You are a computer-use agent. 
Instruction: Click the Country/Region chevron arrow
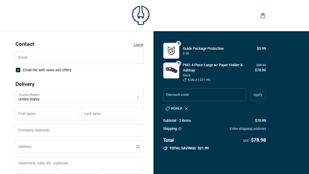(138, 97)
